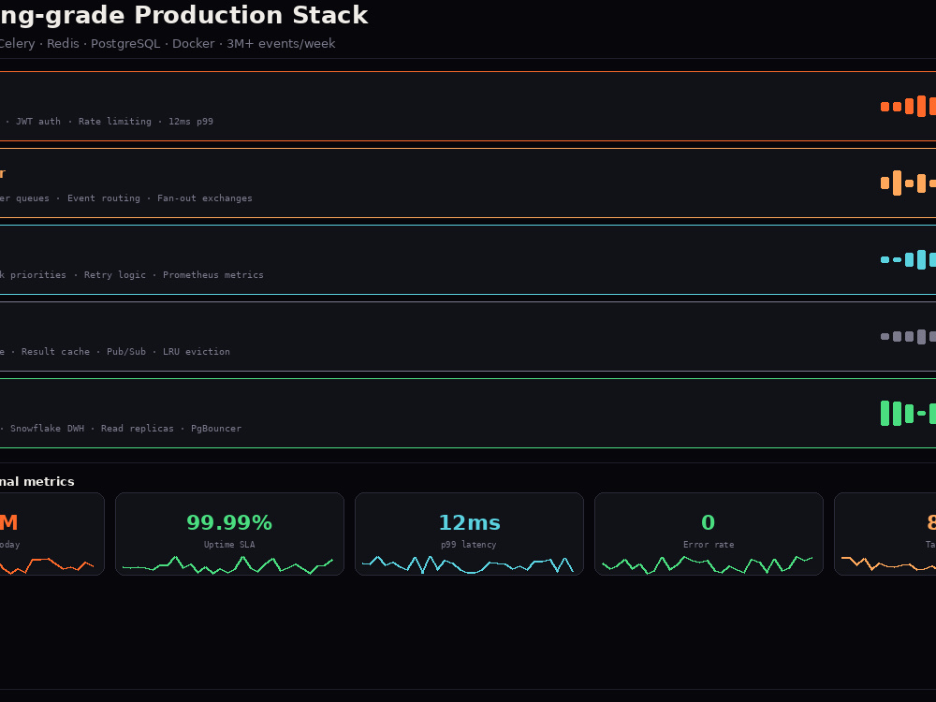Select the row with Rate limiting text
This screenshot has height=702, width=936.
pyautogui.click(x=468, y=107)
